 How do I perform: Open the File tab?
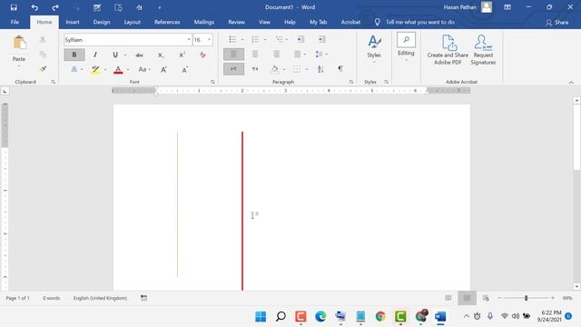(15, 22)
